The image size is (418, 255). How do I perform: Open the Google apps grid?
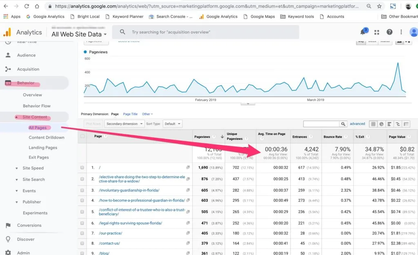point(377,32)
